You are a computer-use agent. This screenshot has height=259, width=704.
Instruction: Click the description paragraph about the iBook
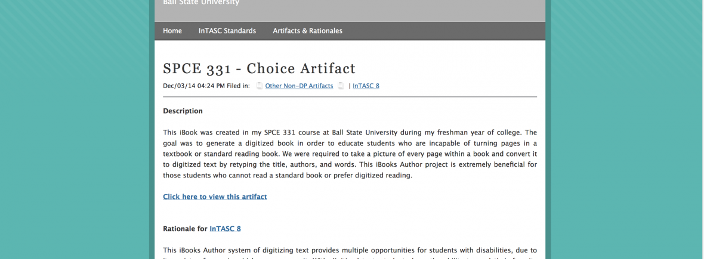(x=350, y=154)
